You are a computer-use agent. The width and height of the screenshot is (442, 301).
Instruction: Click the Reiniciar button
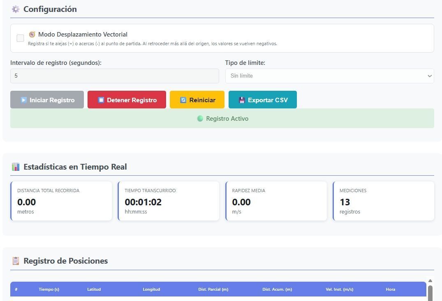(x=197, y=100)
